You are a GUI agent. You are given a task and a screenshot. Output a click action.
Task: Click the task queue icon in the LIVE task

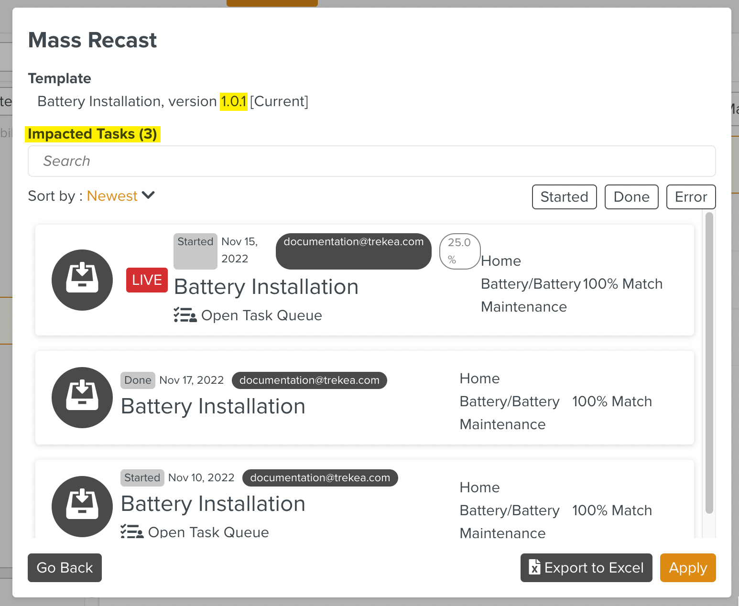(x=185, y=315)
